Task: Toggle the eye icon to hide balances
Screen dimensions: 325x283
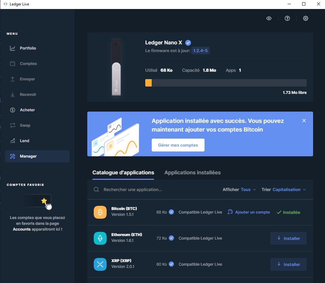Action: point(269,18)
